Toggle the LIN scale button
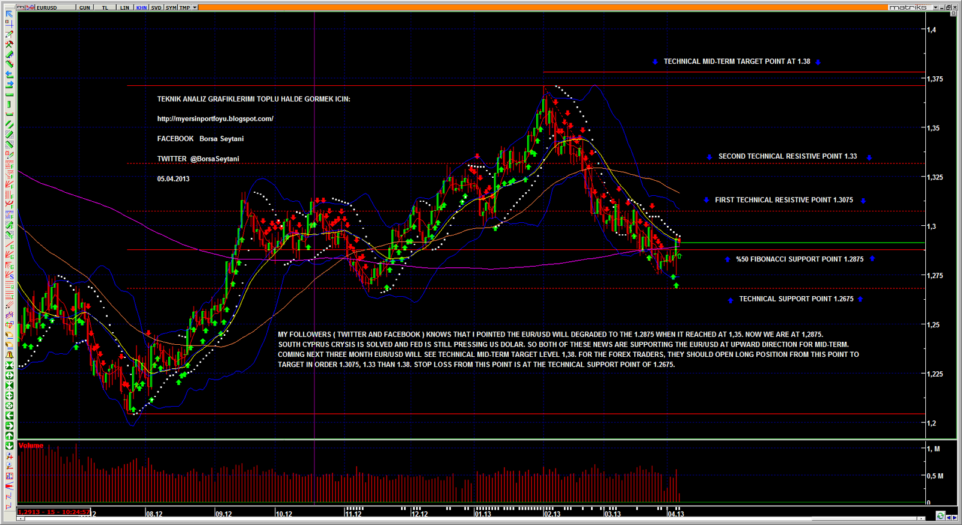The width and height of the screenshot is (962, 525). point(124,7)
